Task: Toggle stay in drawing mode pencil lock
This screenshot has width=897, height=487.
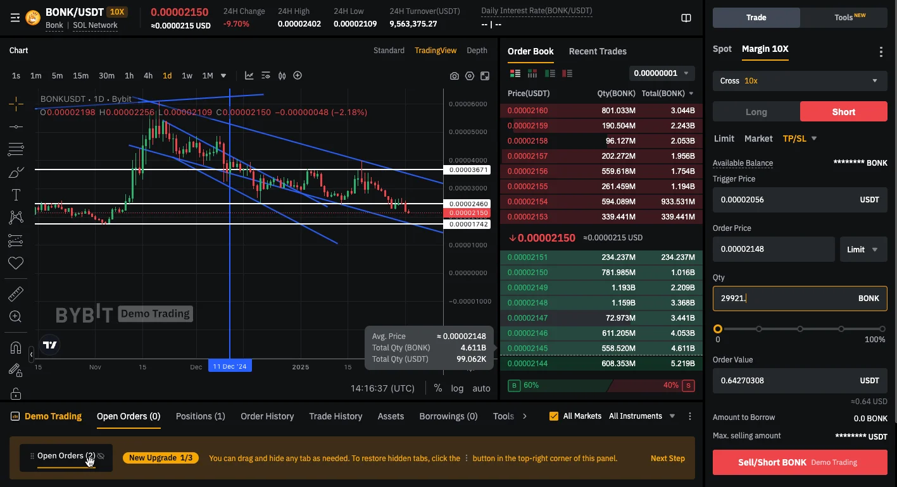Action: click(16, 370)
